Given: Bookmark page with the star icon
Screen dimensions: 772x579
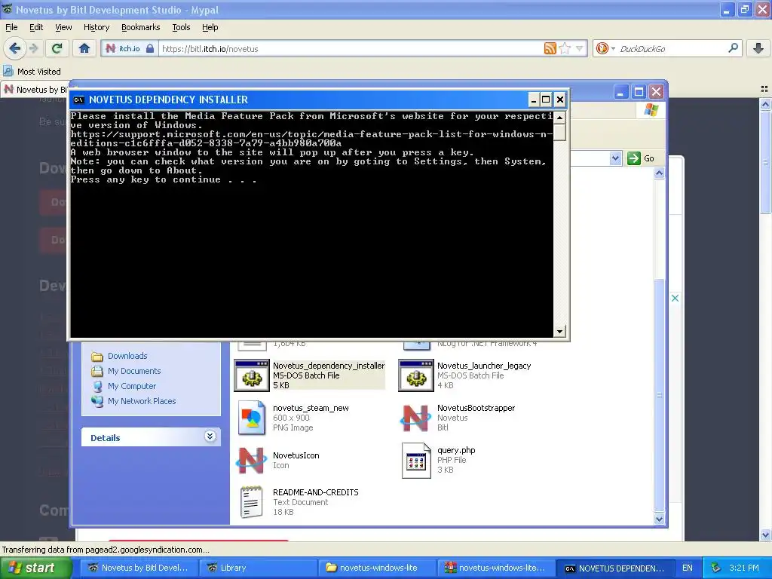Looking at the screenshot, I should point(565,48).
